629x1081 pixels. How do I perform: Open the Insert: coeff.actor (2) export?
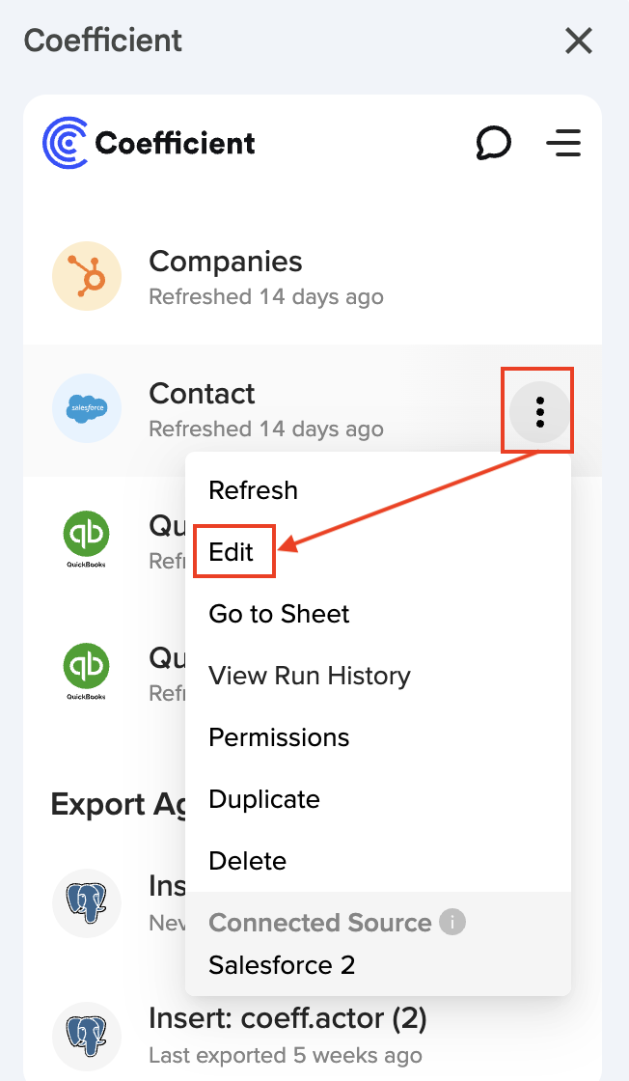tap(287, 1019)
